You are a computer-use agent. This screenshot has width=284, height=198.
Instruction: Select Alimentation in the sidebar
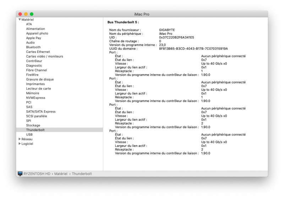[x=35, y=29]
